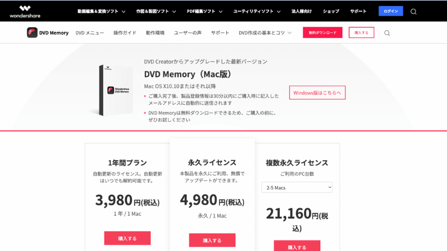Open the search icon in black header

tap(413, 12)
